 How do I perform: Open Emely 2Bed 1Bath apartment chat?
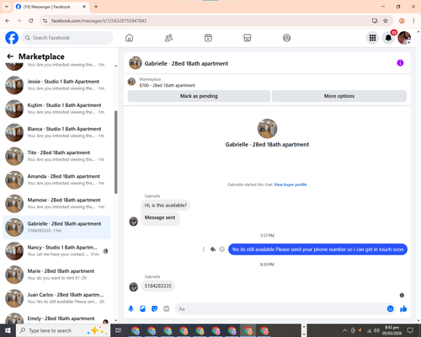tap(56, 318)
